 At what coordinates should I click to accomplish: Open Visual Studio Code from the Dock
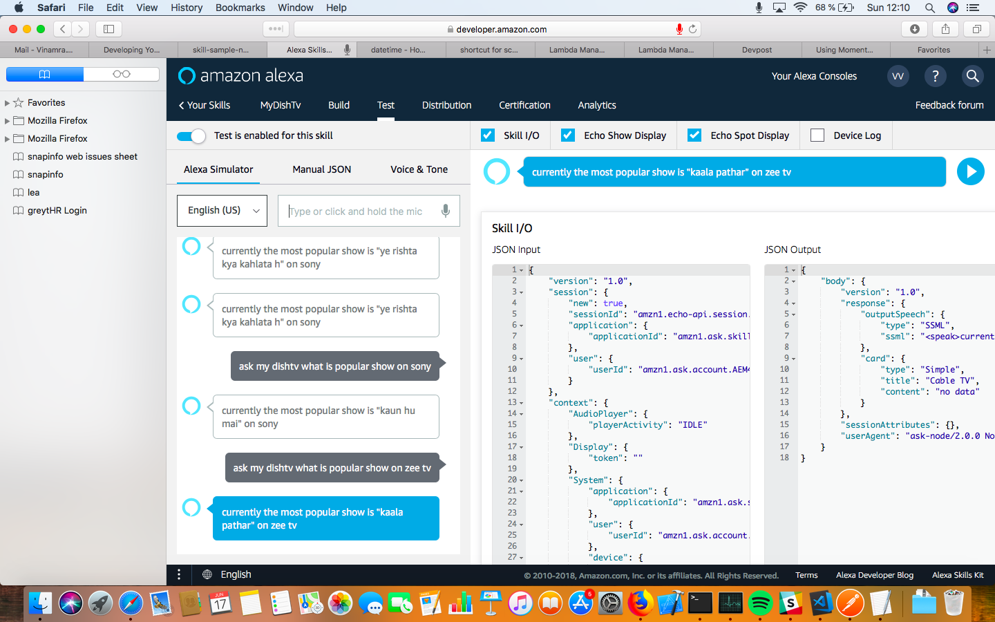pyautogui.click(x=820, y=603)
